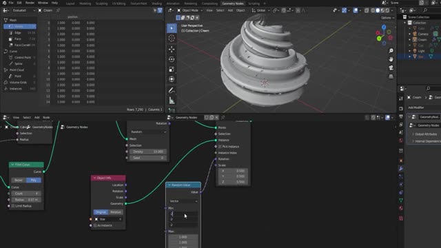Click pin icon beside Cream in spreadsheet

[x=58, y=10]
